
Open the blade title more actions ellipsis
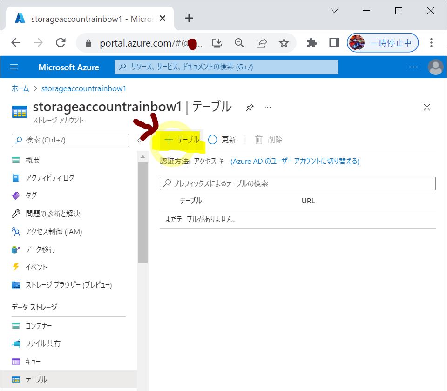tap(268, 108)
